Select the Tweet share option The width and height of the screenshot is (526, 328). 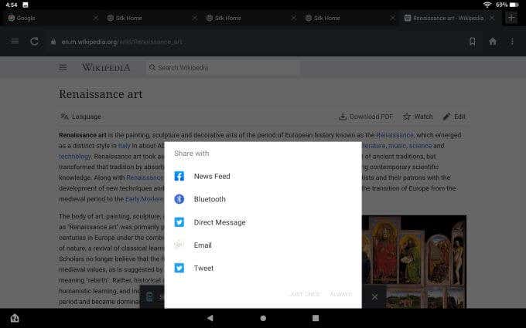263,268
